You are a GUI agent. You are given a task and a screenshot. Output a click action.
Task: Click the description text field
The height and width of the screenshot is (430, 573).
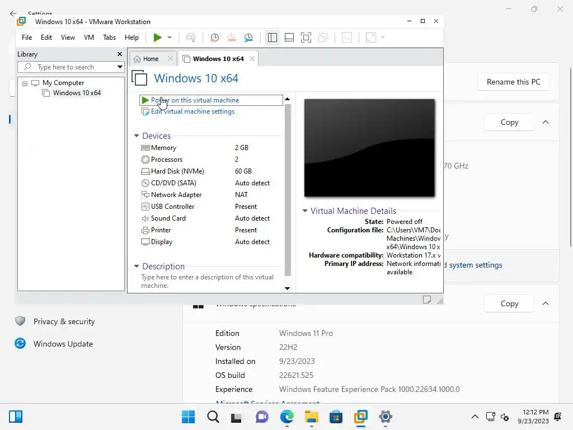click(x=207, y=281)
